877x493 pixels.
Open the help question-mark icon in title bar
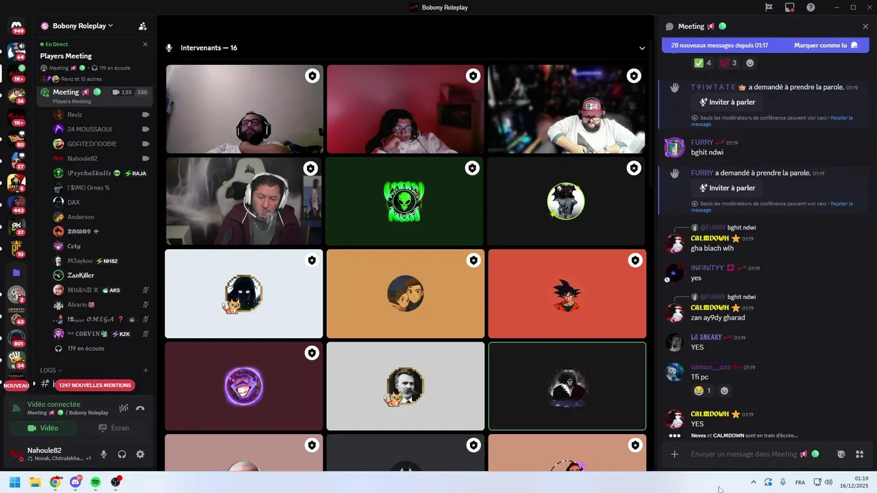811,8
